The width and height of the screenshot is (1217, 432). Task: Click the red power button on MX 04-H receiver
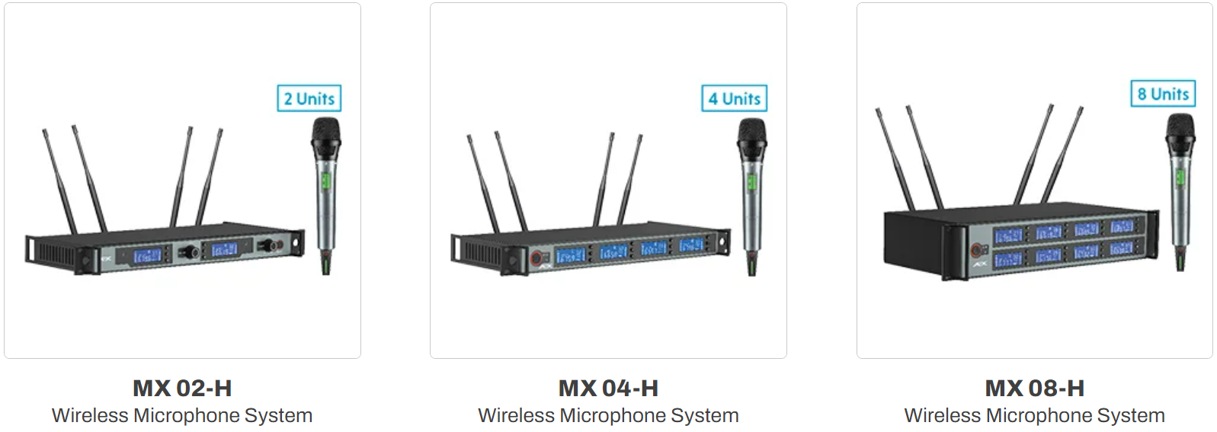[x=537, y=258]
